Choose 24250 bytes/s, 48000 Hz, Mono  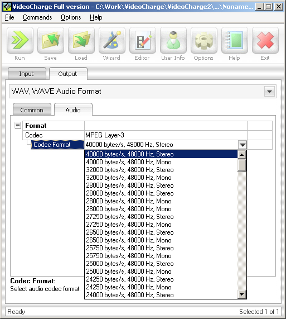point(161,287)
